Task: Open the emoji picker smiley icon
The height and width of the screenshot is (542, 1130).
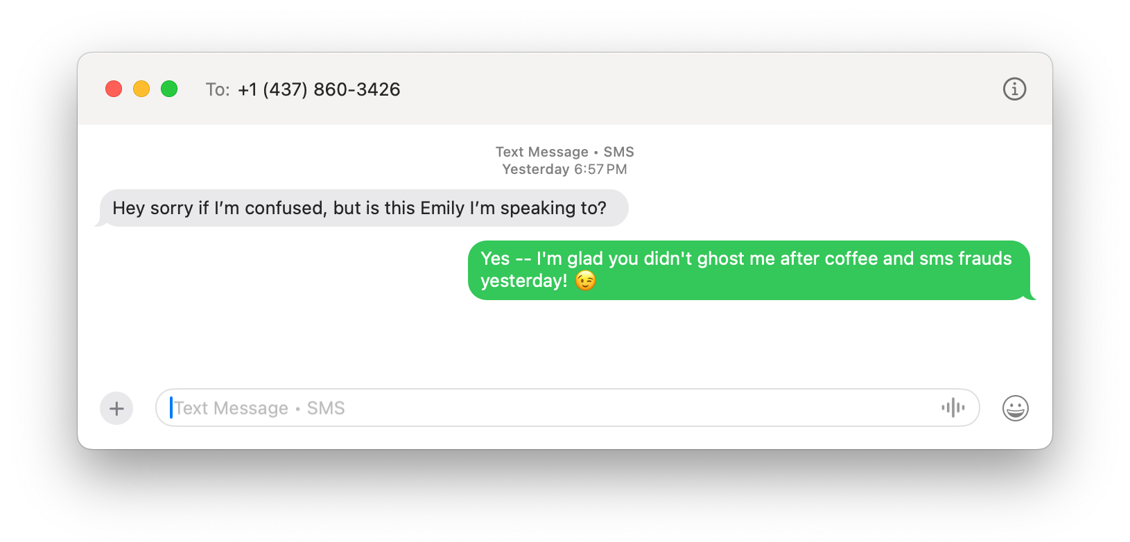Action: point(1015,408)
